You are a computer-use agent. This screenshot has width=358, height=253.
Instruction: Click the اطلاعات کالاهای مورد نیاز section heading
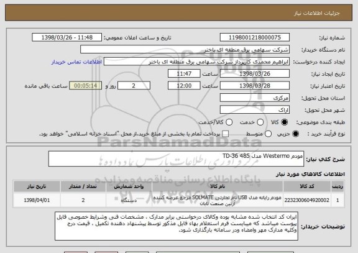[x=311, y=174]
